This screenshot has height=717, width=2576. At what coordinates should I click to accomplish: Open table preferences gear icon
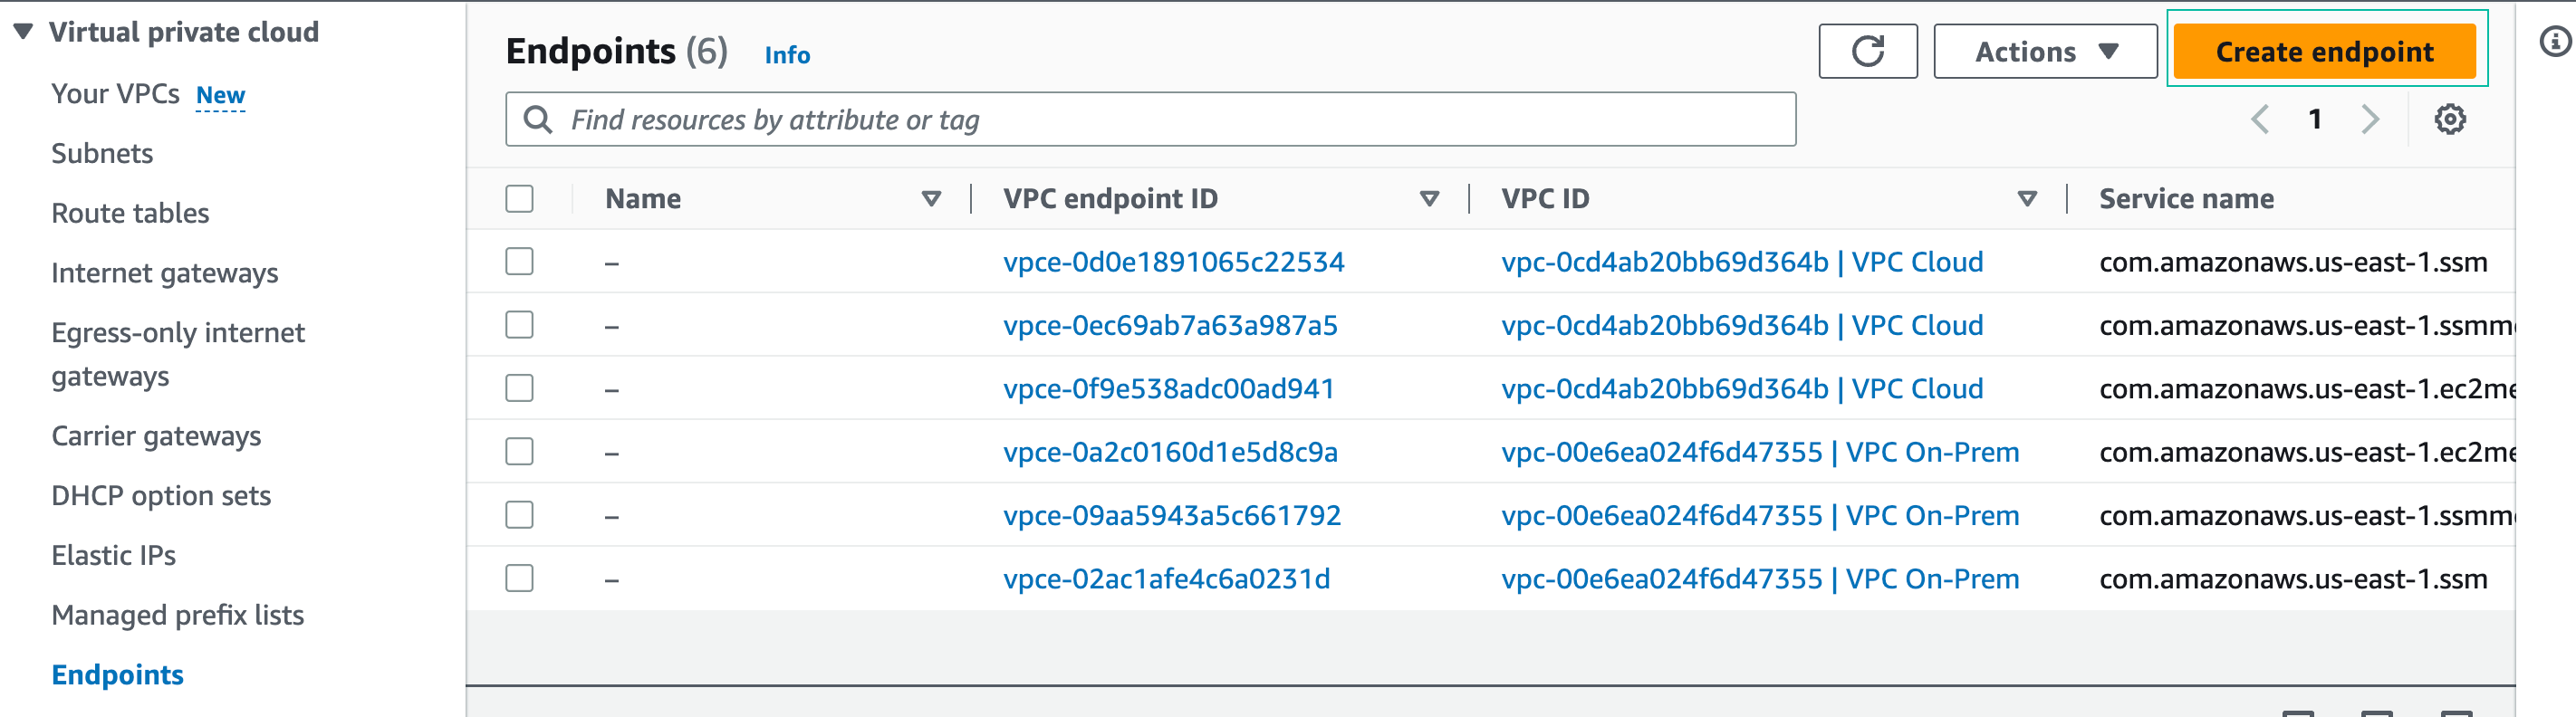[2449, 120]
